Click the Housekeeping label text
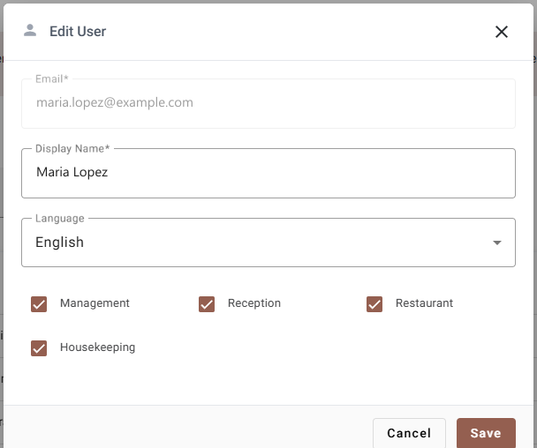Screen dimensions: 537x448 click(98, 347)
